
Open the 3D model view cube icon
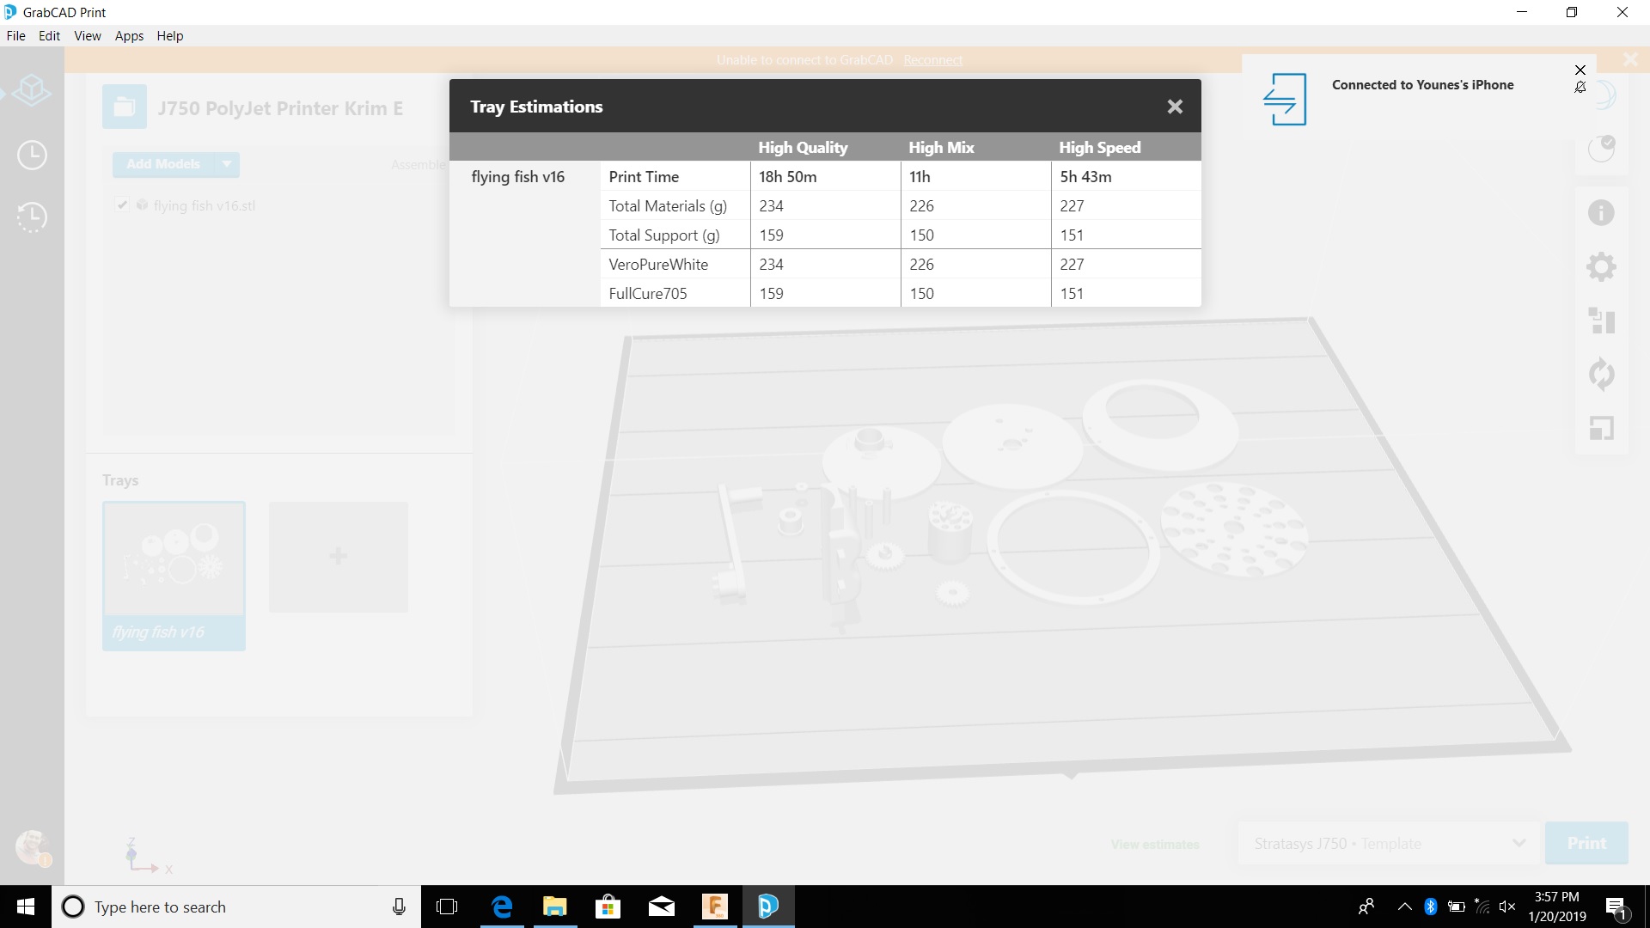(x=32, y=91)
